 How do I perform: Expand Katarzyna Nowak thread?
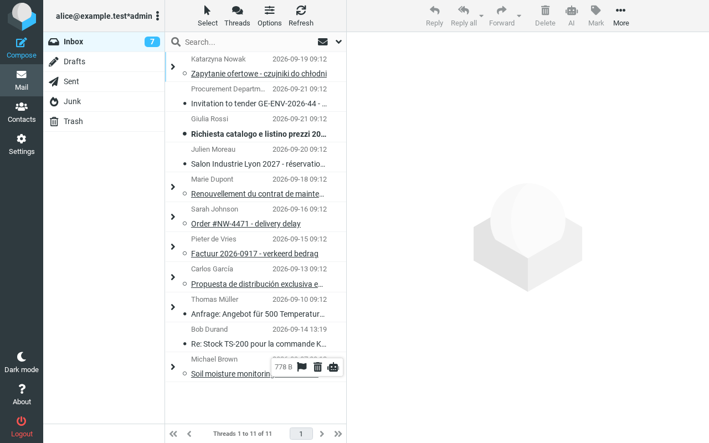click(173, 67)
